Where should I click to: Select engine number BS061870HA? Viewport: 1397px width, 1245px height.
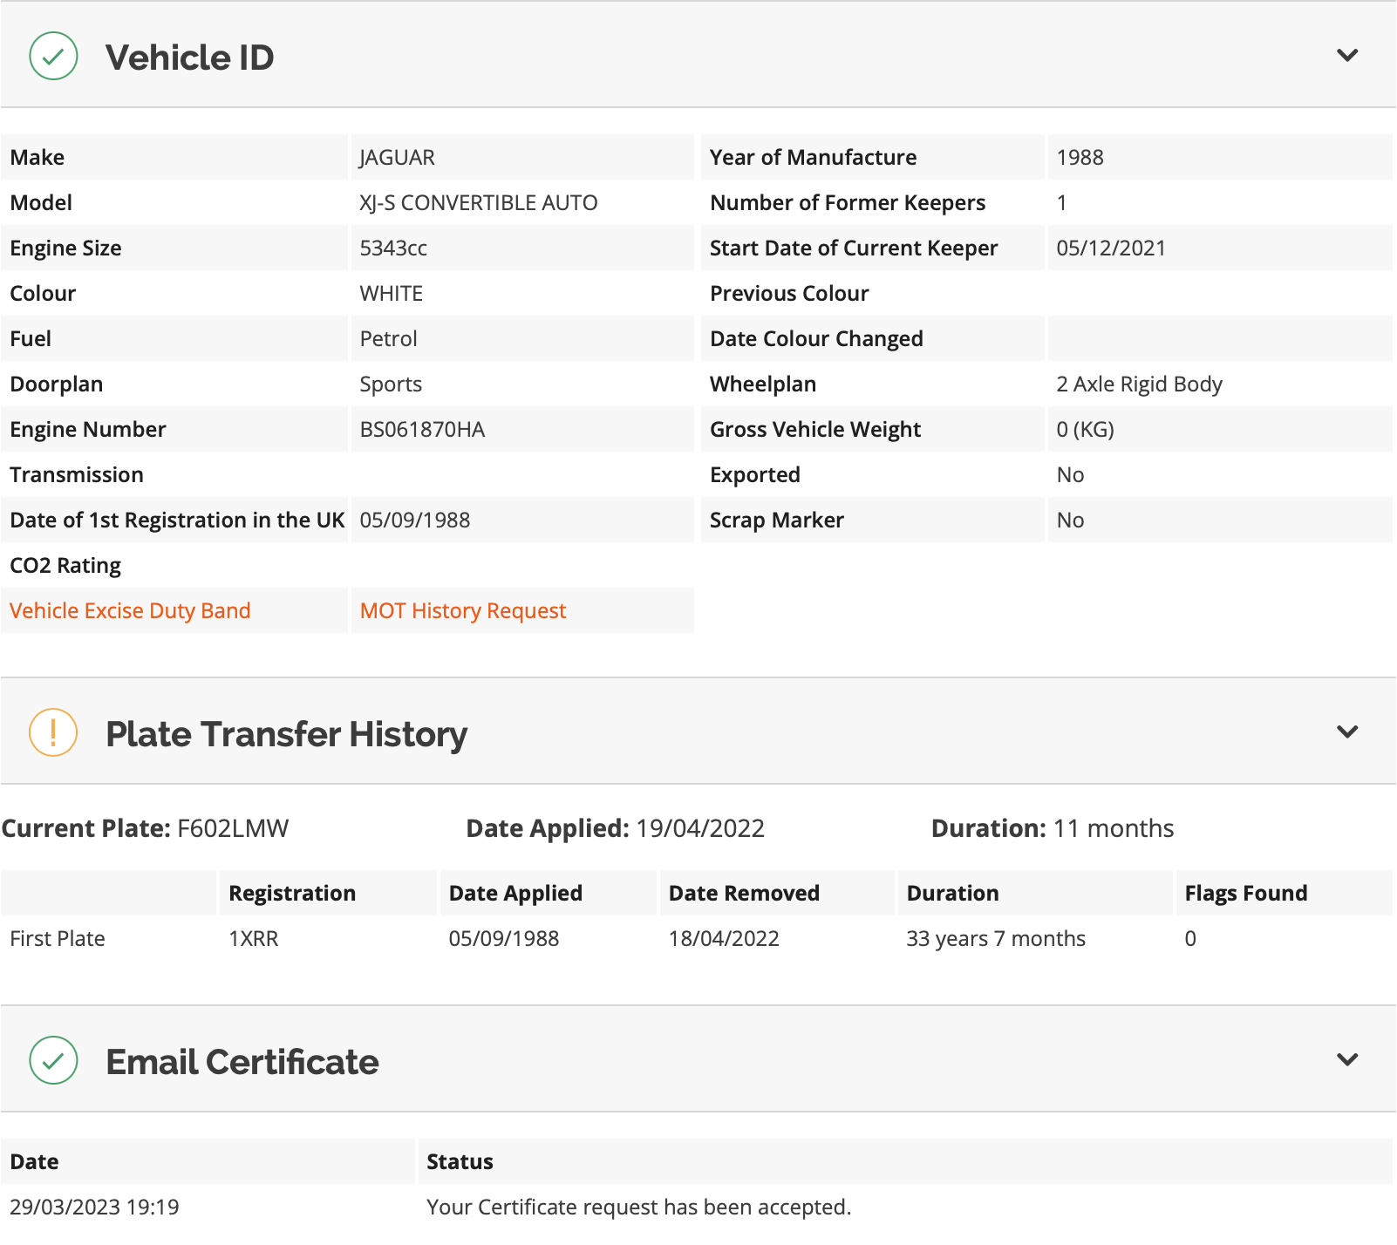click(x=423, y=429)
